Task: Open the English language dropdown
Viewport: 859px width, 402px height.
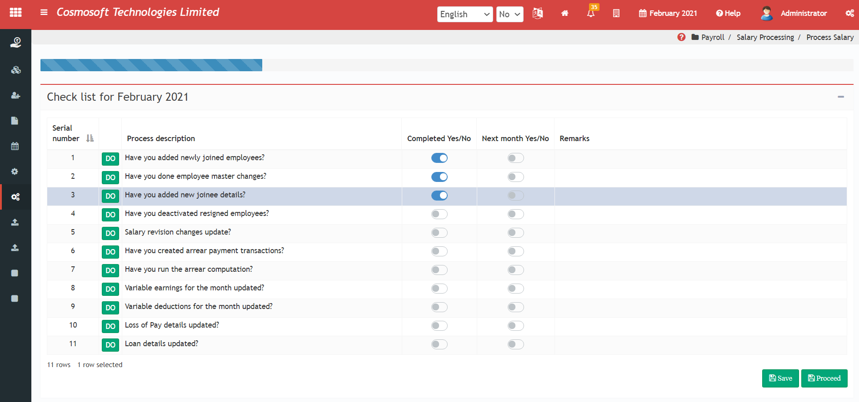Action: (464, 14)
